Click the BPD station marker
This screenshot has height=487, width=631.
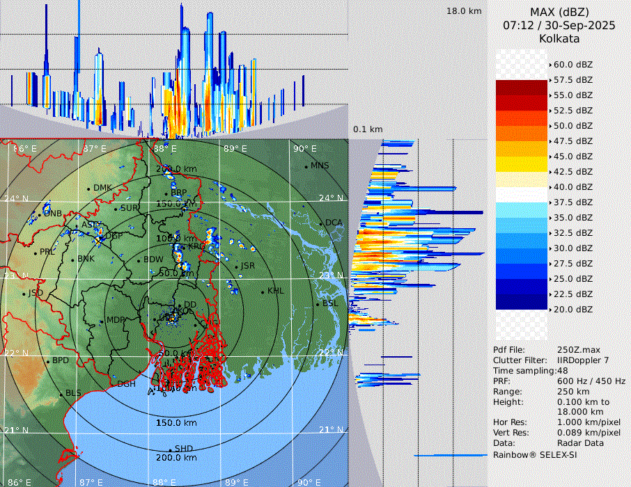[x=48, y=362]
